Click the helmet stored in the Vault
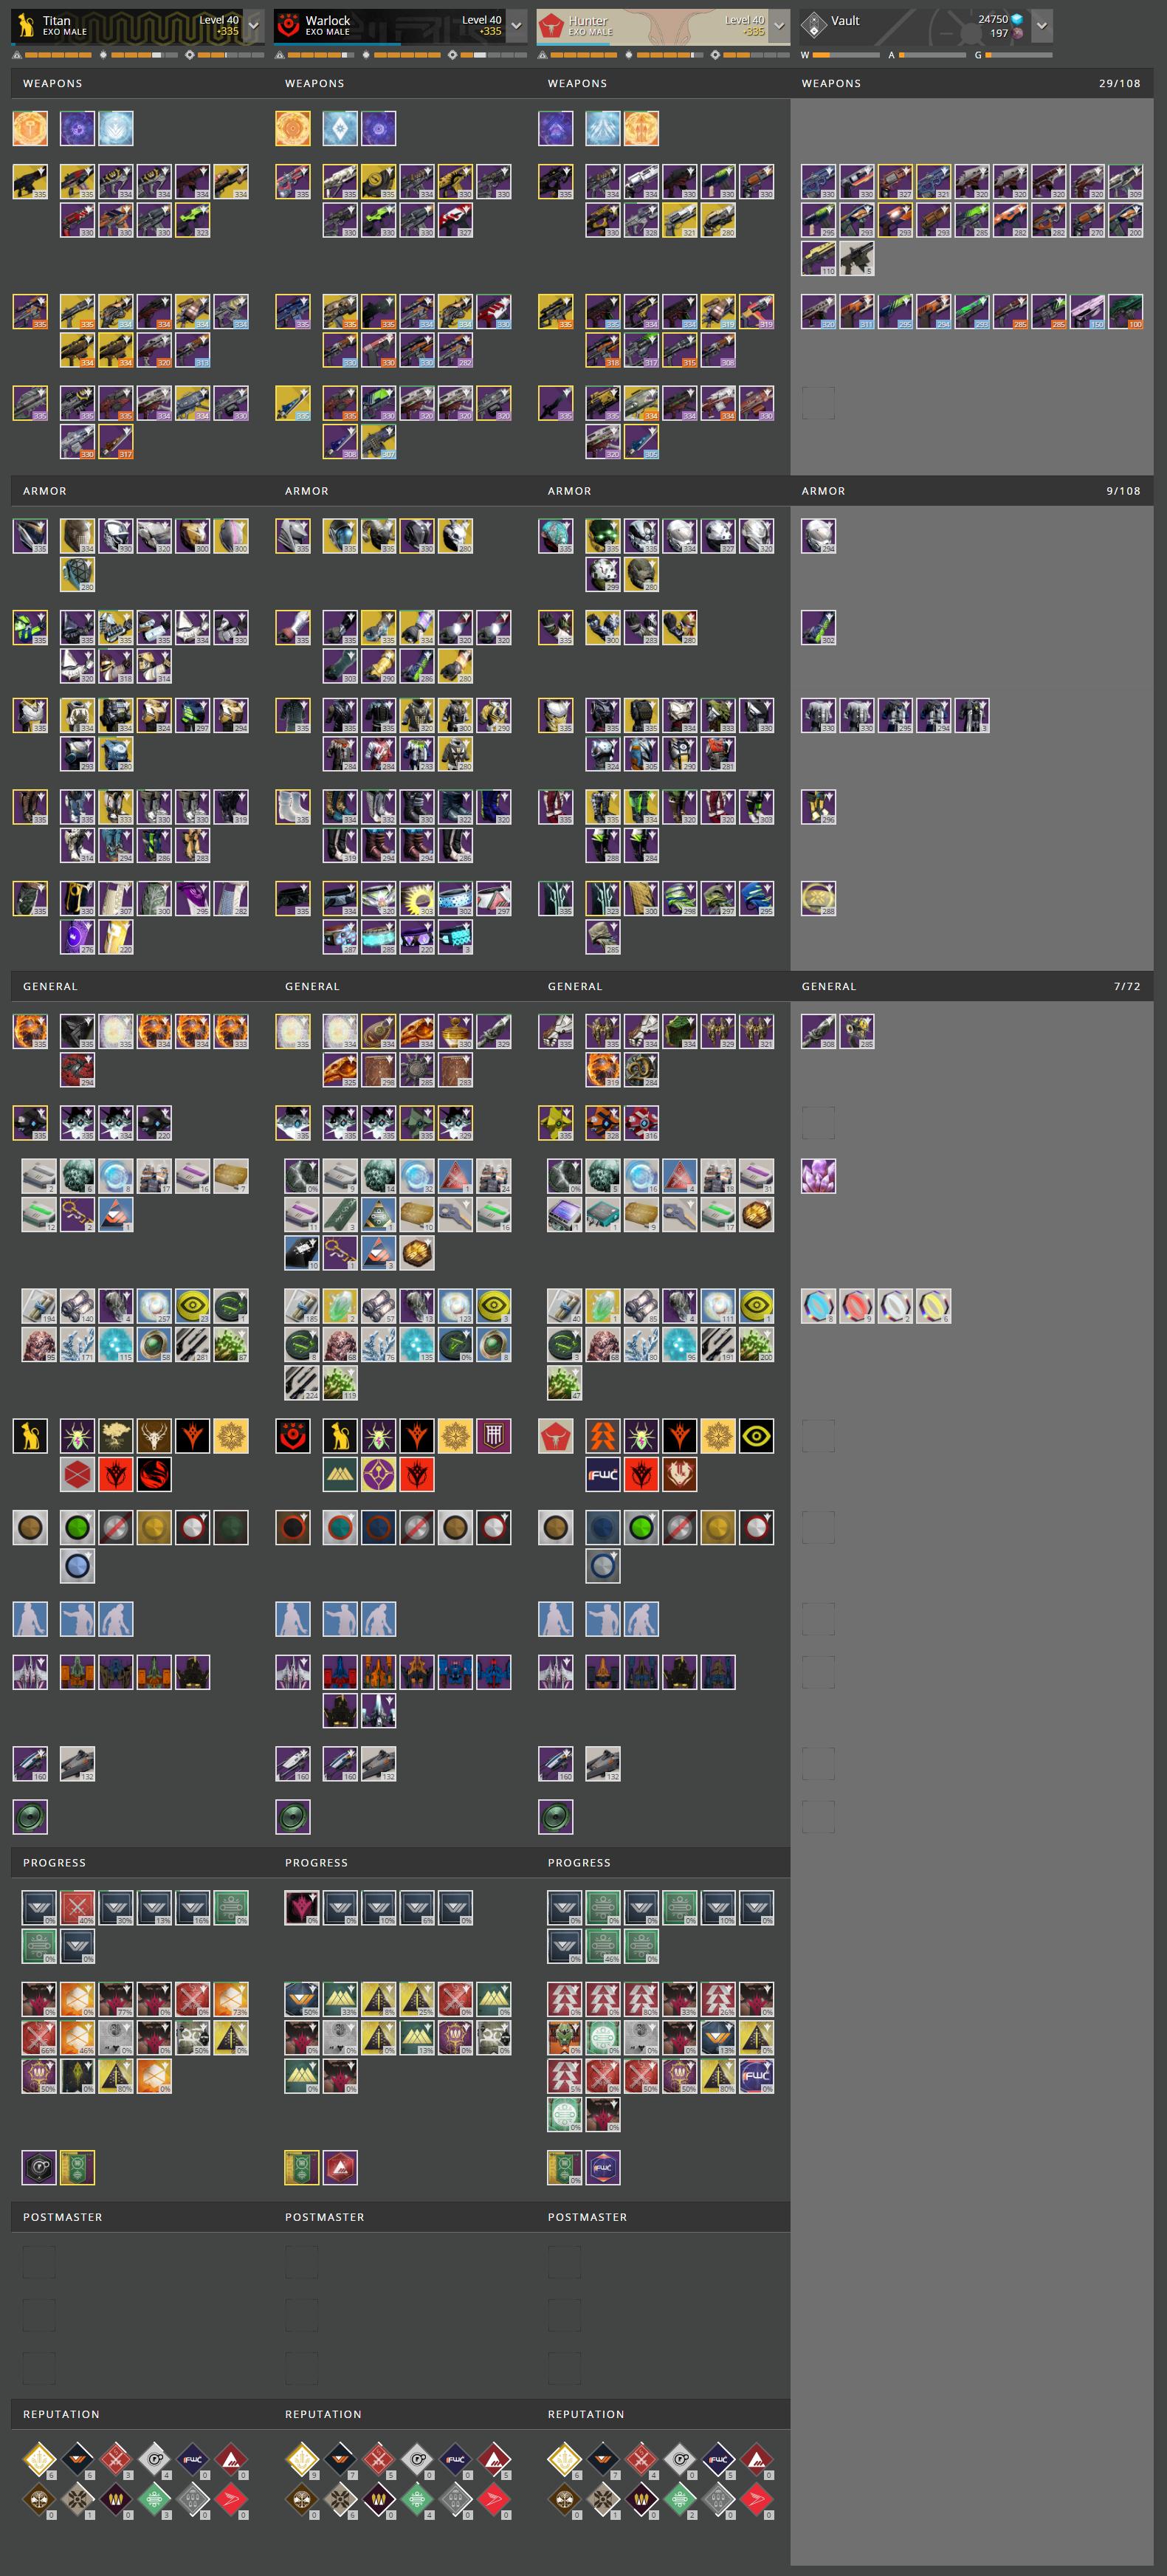Image resolution: width=1167 pixels, height=2576 pixels. tap(818, 536)
